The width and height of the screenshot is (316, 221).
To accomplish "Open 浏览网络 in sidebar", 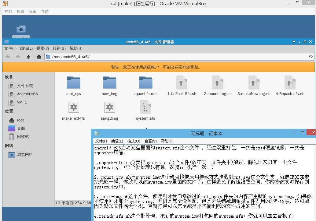I will coord(20,155).
